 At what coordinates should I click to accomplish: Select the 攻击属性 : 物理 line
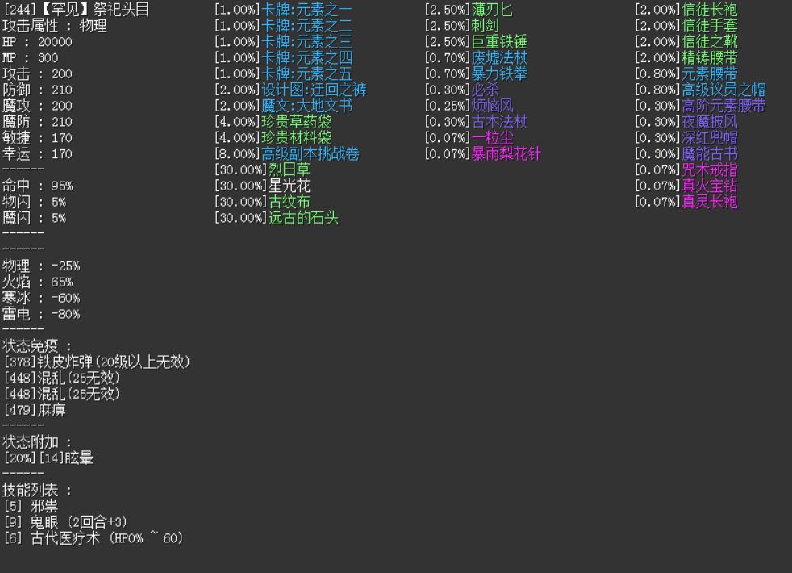tap(55, 26)
